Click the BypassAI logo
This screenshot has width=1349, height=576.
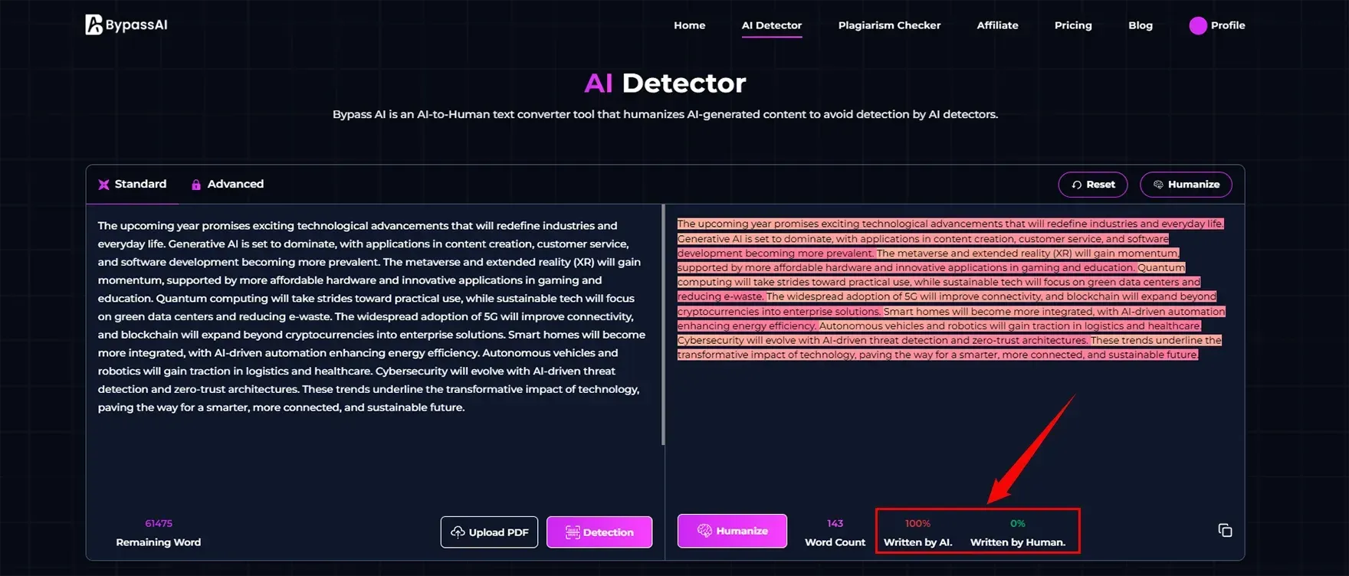click(x=126, y=25)
